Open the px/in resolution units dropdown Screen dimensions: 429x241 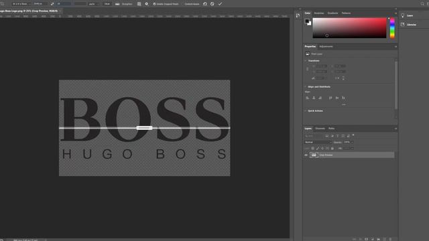point(94,4)
